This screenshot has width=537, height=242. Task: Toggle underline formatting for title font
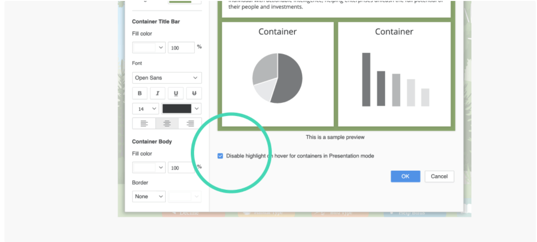(x=176, y=93)
